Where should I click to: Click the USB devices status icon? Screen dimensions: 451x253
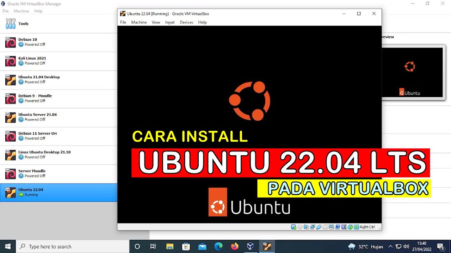[319, 227]
